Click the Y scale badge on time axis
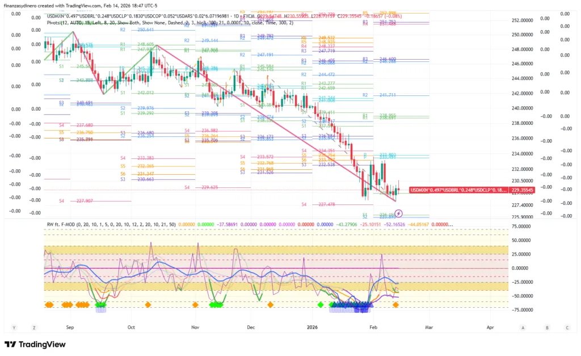This screenshot has width=581, height=356. [x=14, y=328]
